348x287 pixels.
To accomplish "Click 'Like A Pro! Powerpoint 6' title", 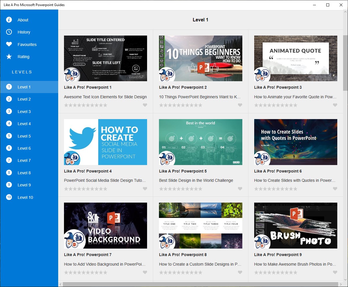I will pyautogui.click(x=278, y=171).
